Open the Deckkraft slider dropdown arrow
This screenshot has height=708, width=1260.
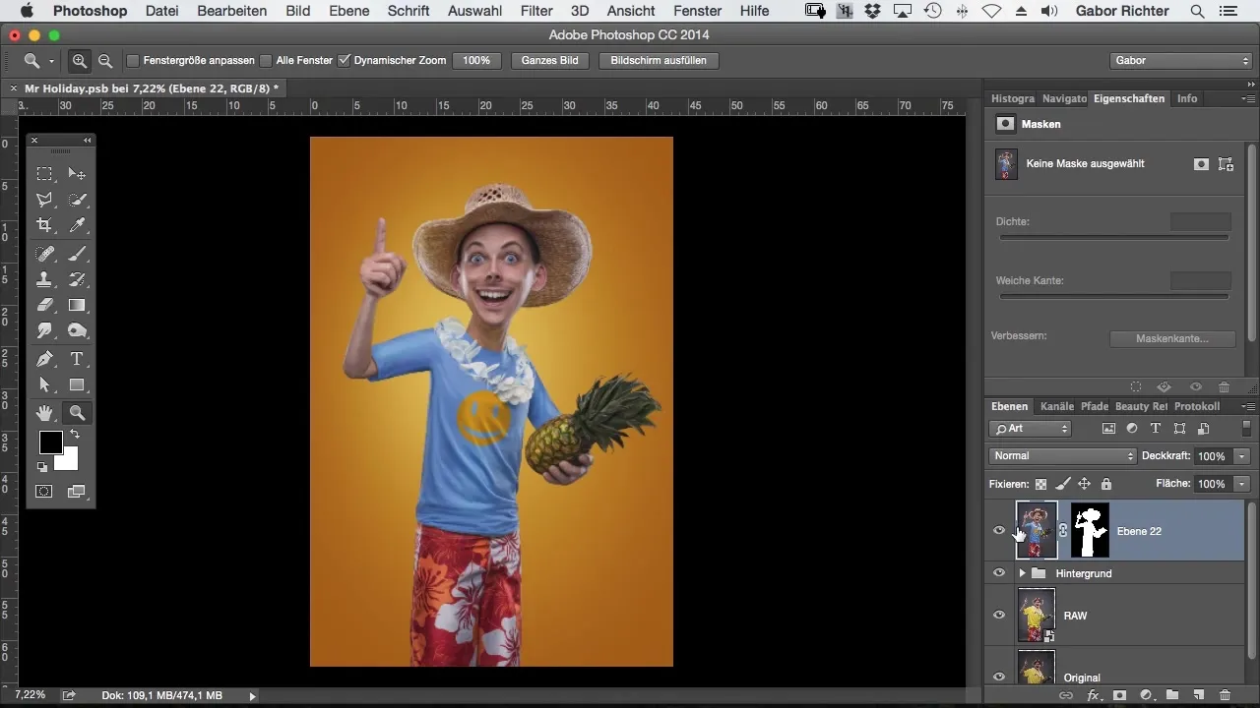pos(1241,456)
